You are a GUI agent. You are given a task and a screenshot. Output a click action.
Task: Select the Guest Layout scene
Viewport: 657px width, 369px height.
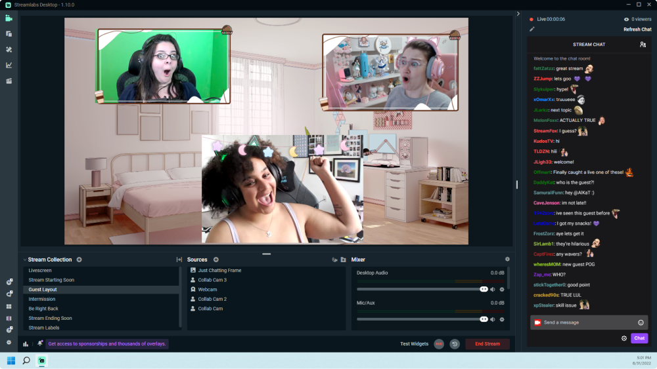click(x=101, y=290)
